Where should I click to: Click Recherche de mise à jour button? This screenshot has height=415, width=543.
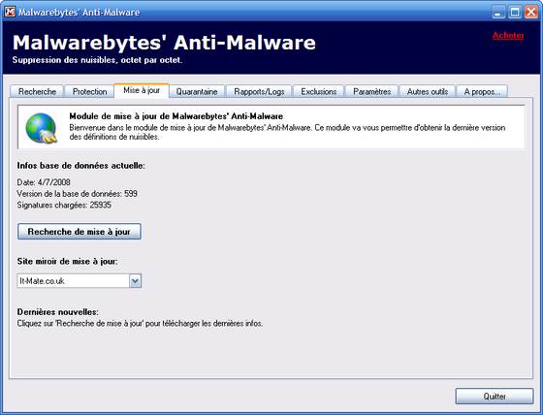(x=80, y=232)
